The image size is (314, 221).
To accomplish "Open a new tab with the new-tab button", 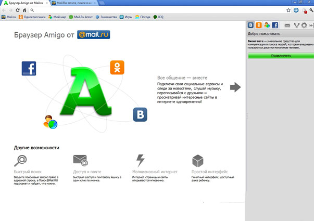I will click(102, 3).
